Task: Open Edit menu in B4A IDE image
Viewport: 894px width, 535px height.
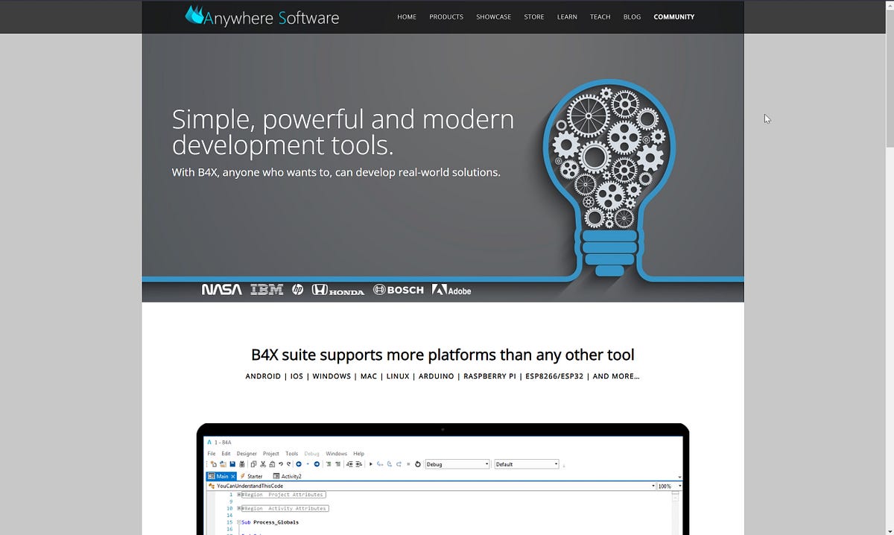Action: point(226,454)
